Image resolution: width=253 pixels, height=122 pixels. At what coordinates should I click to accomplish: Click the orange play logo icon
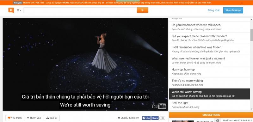11,10
